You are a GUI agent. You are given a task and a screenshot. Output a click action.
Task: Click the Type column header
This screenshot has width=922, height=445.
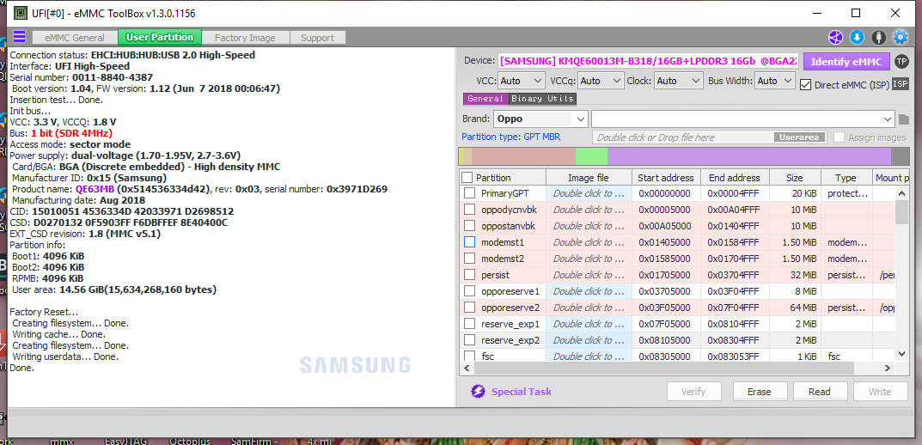(x=846, y=178)
